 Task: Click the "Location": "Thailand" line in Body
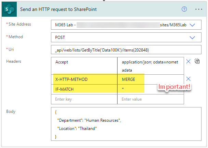click(x=77, y=129)
